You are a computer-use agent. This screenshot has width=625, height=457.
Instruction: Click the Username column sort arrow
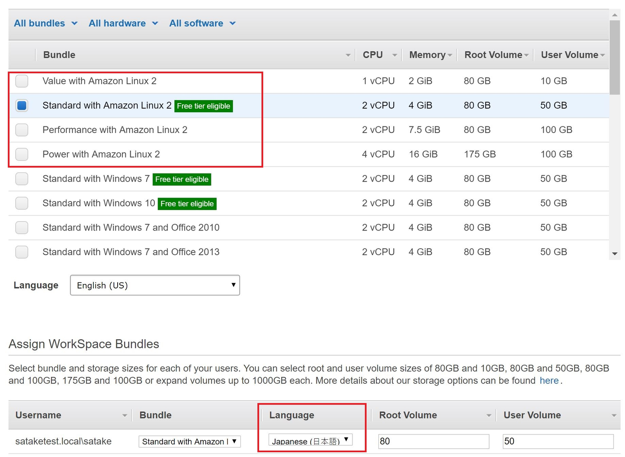tap(125, 415)
